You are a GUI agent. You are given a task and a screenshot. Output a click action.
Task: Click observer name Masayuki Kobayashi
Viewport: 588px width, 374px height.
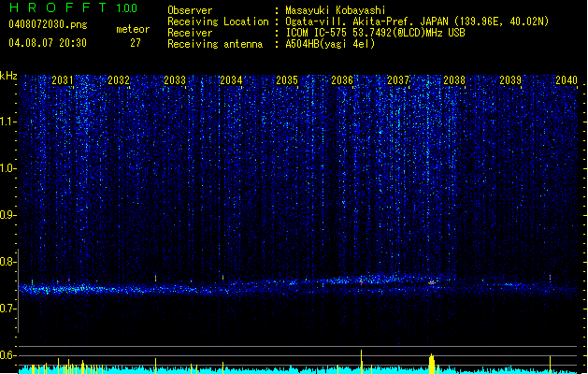[x=336, y=10]
